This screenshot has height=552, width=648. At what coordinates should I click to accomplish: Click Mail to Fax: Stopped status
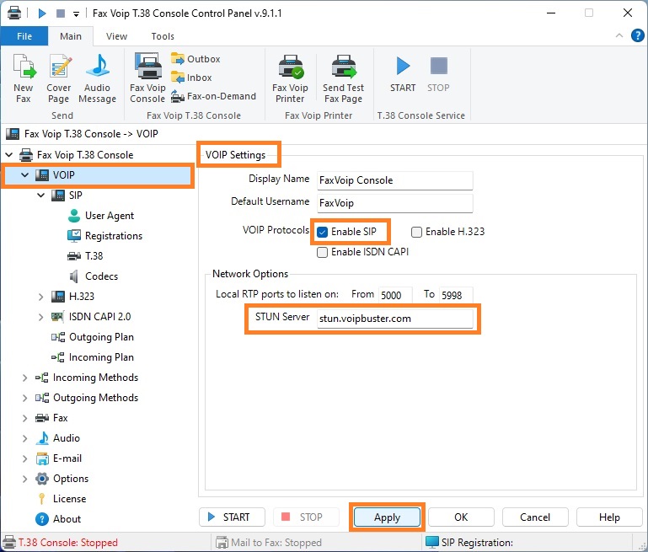pyautogui.click(x=276, y=543)
